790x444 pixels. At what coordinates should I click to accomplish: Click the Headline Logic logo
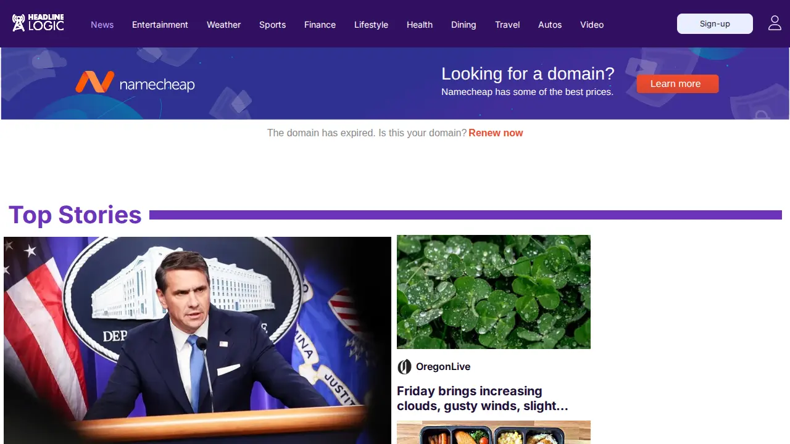pos(38,23)
